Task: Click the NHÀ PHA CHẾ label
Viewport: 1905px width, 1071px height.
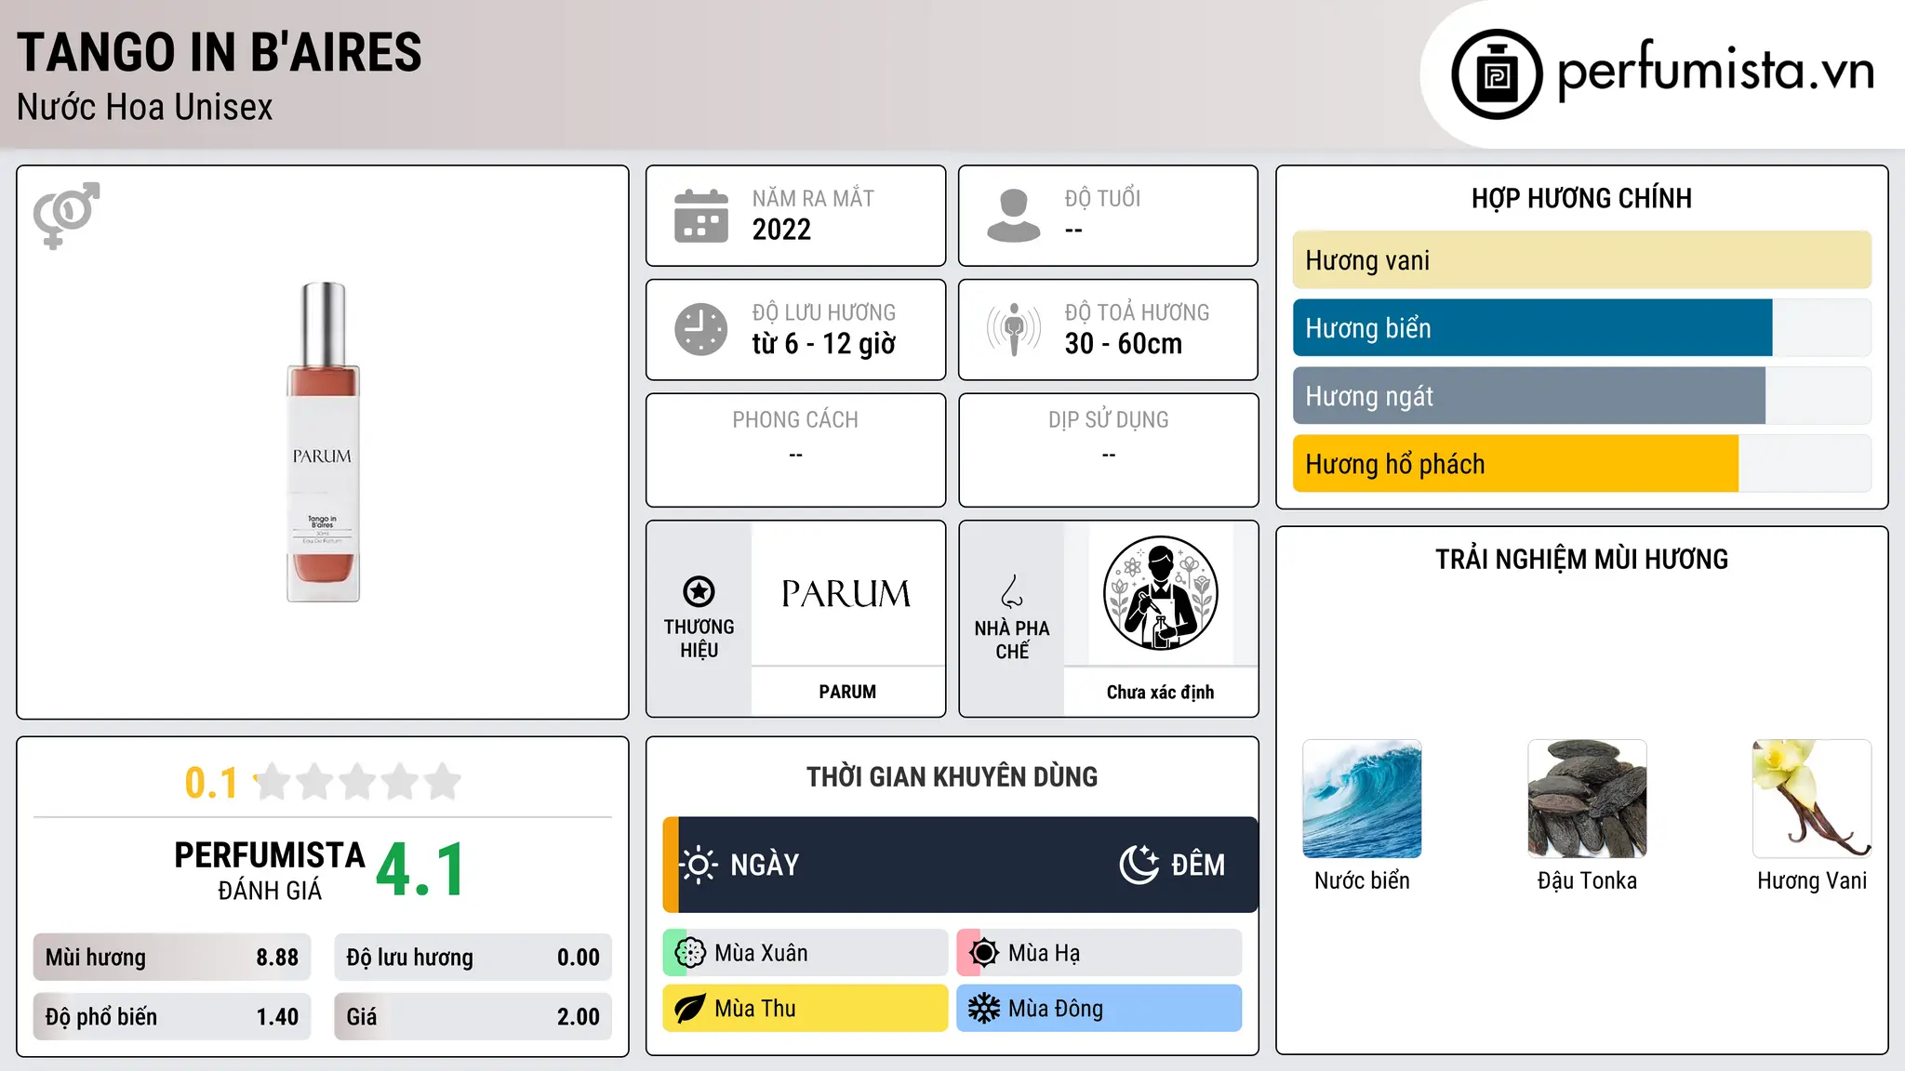Action: click(1012, 640)
